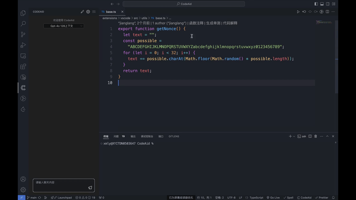The height and width of the screenshot is (200, 356).
Task: Open the Search view in activity bar
Action: 23,24
